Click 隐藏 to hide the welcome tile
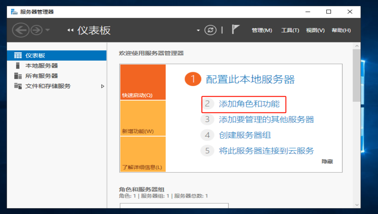 point(327,161)
